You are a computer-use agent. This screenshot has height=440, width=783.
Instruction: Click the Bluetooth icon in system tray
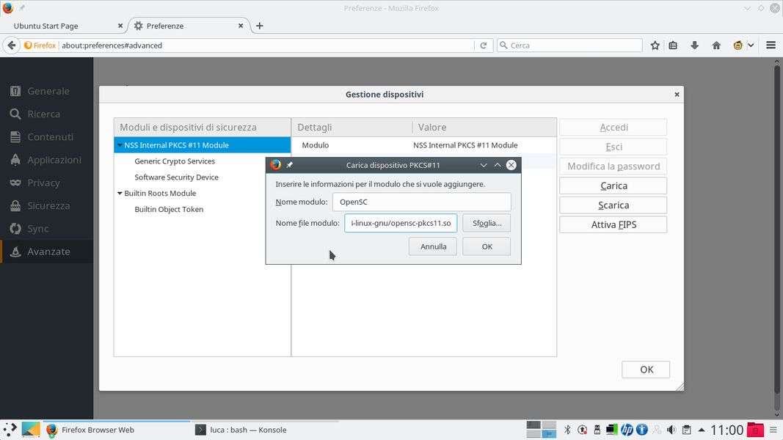point(567,430)
